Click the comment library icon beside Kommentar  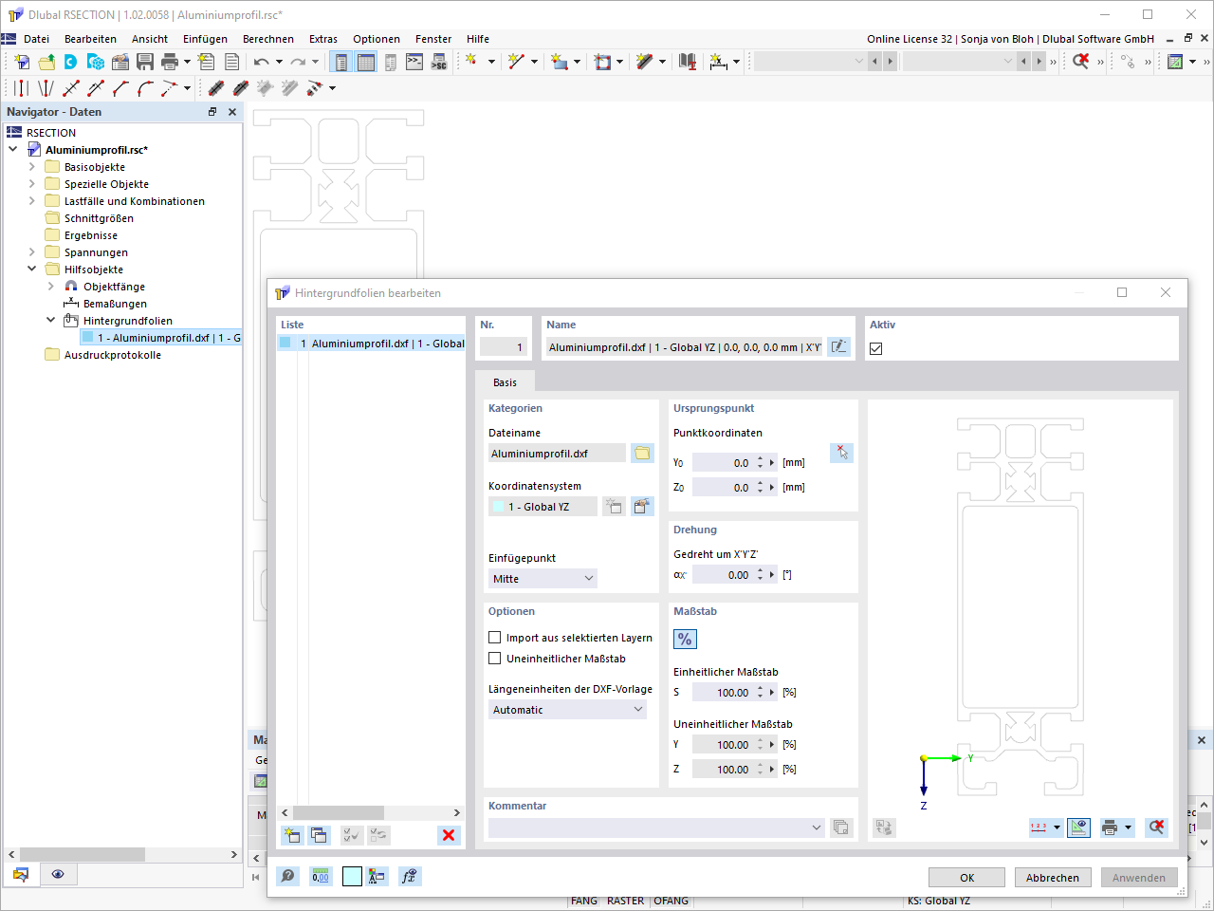[x=841, y=827]
